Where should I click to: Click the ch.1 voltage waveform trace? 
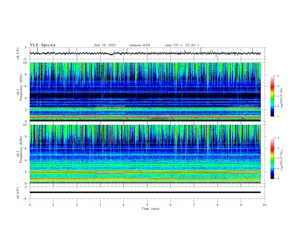click(x=145, y=53)
